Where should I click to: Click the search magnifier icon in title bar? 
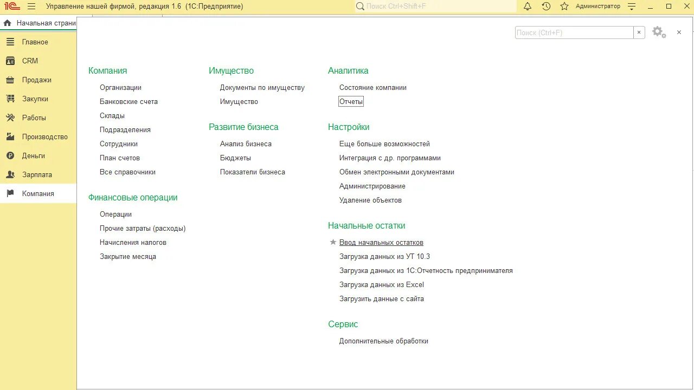click(x=360, y=6)
